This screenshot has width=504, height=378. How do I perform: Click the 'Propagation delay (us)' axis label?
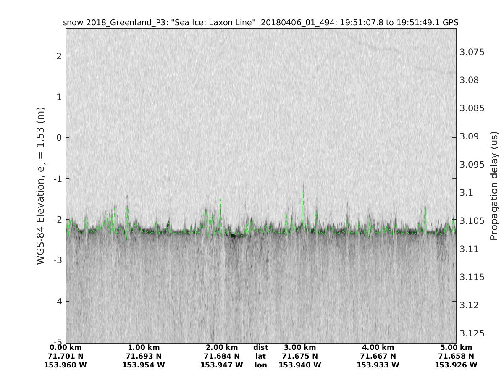pos(494,186)
